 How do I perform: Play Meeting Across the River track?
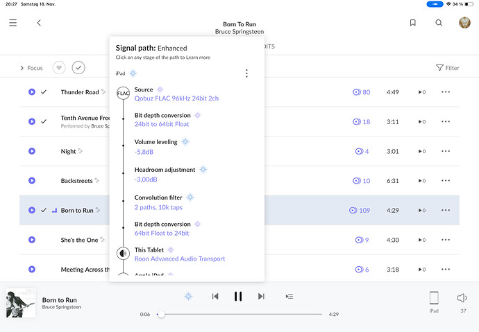click(x=32, y=269)
